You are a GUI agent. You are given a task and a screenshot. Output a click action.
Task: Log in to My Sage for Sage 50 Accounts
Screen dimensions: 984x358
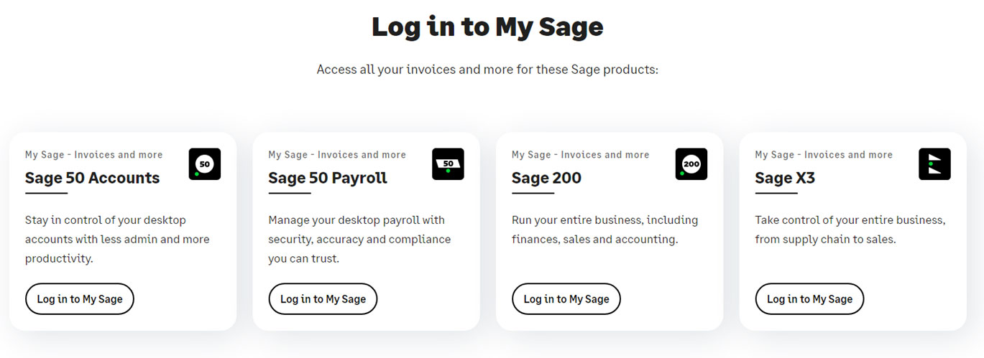pyautogui.click(x=80, y=299)
